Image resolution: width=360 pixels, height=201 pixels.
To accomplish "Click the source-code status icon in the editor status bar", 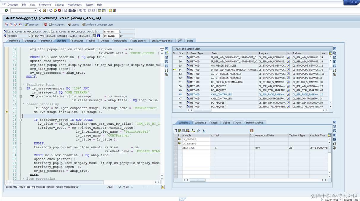I will 163,187.
